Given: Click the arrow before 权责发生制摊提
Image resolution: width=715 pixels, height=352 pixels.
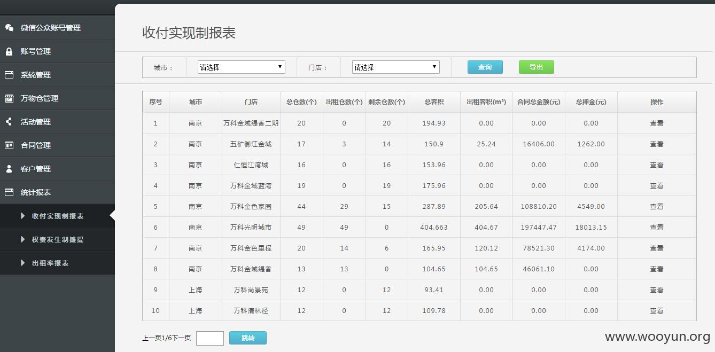Looking at the screenshot, I should coord(23,239).
